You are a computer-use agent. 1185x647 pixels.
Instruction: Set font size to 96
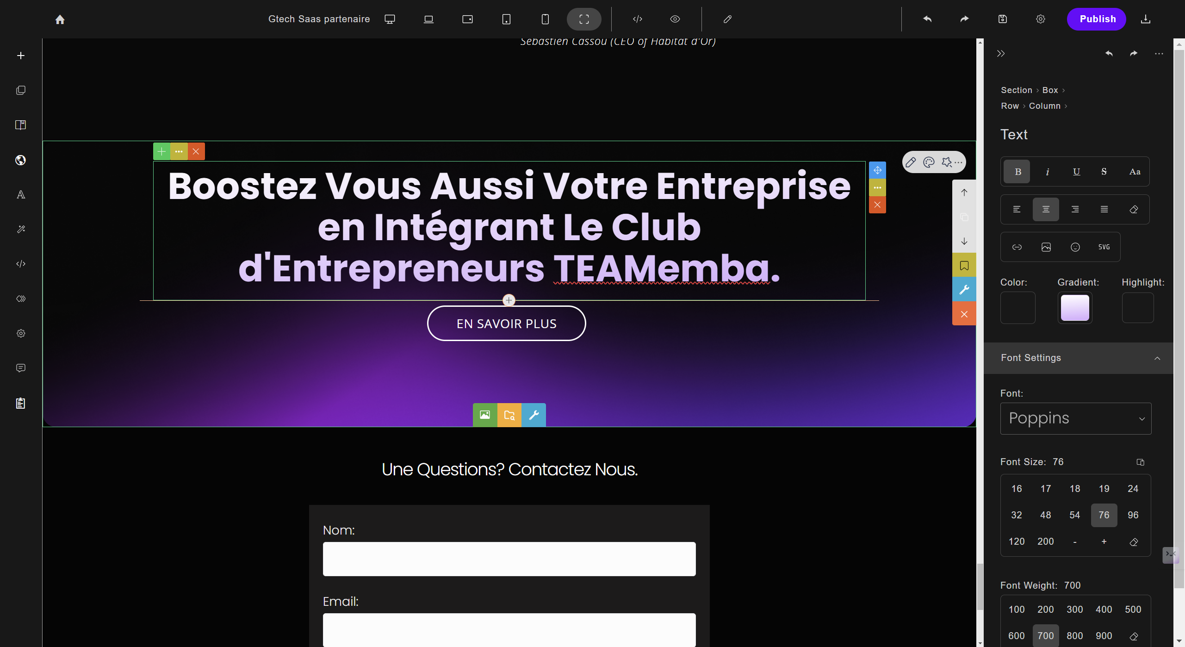point(1133,515)
